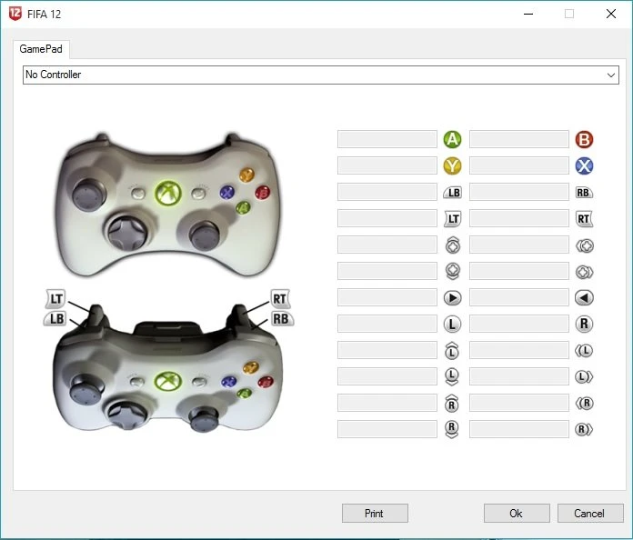
Task: Minimize the FIFA 12 window
Action: 528,14
